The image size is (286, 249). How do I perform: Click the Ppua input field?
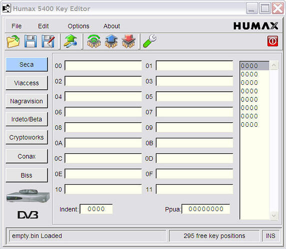205,209
